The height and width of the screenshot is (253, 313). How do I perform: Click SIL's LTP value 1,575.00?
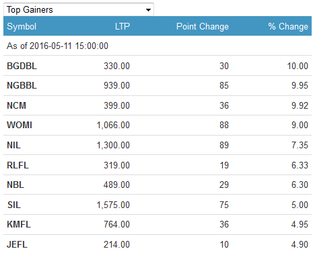[113, 205]
